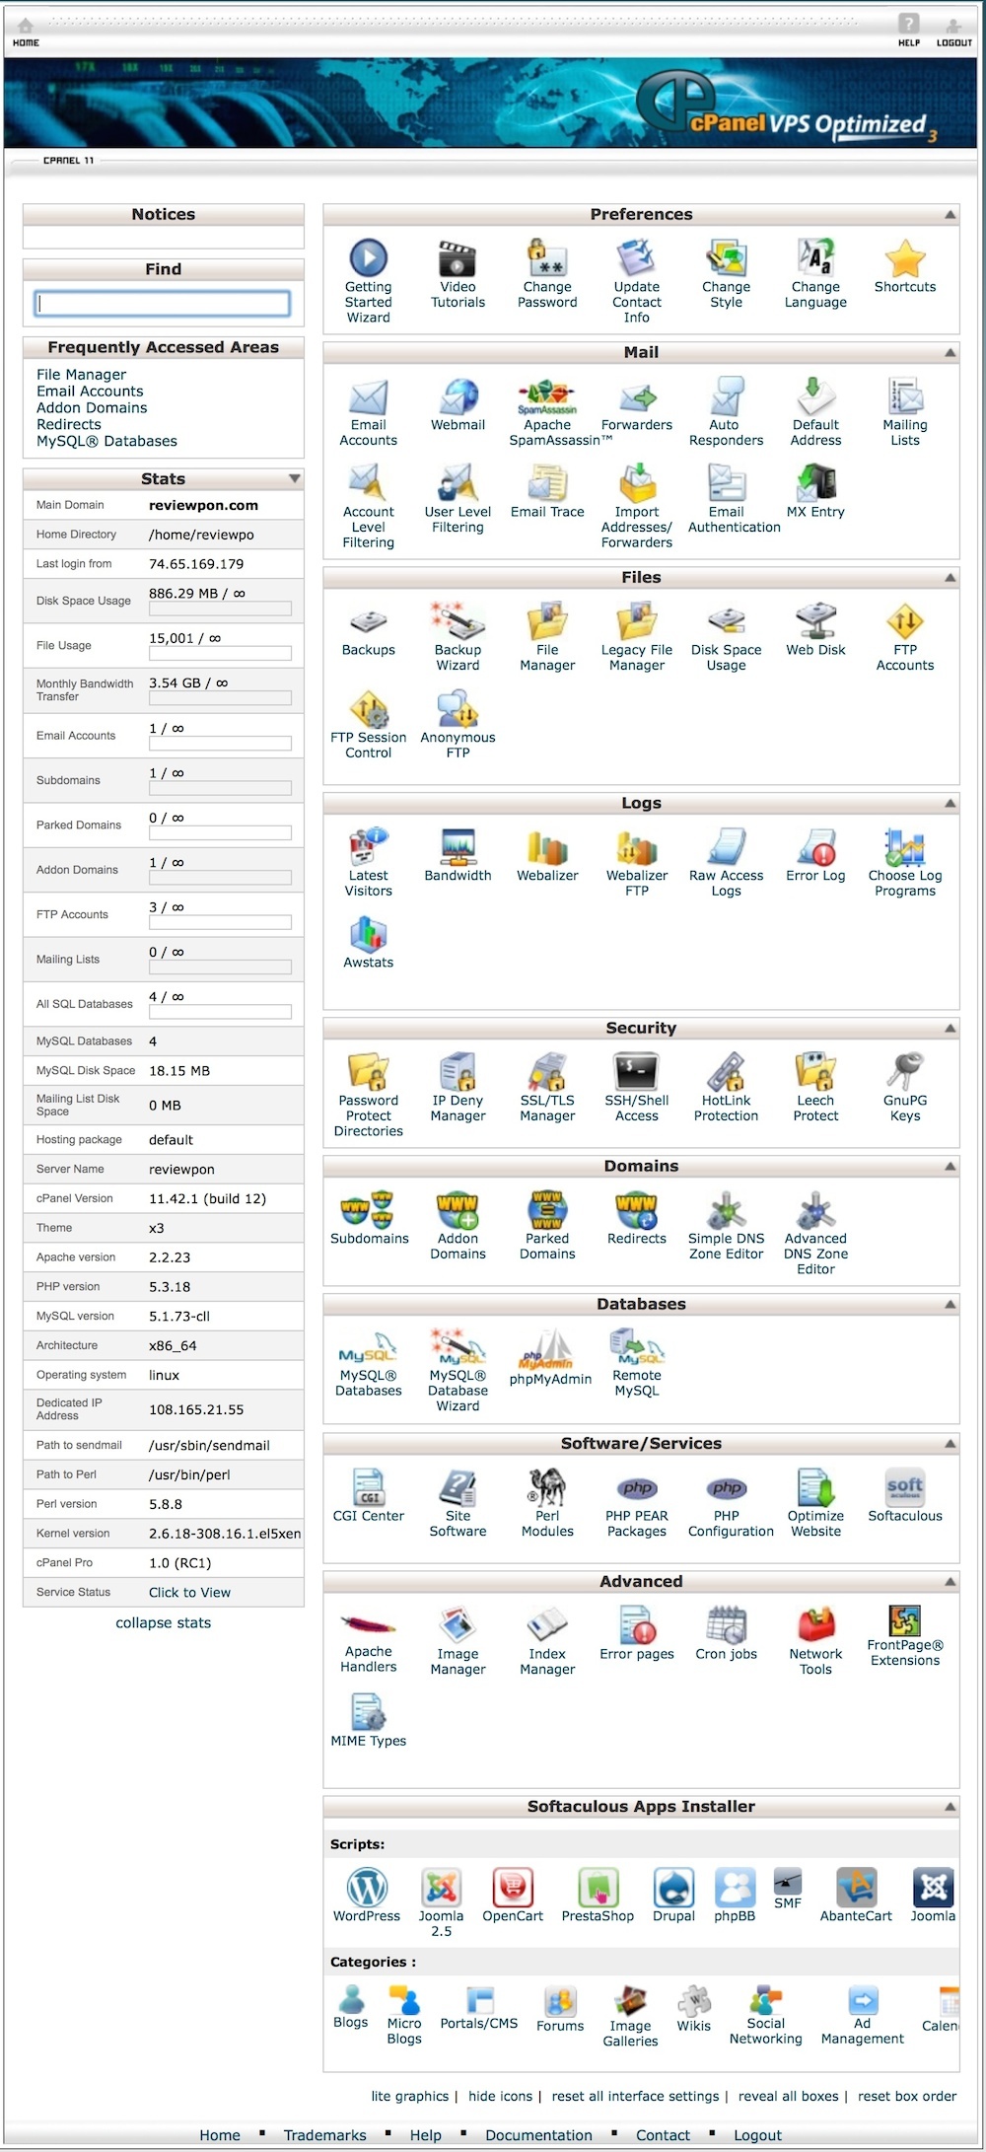Open File Manager in Frequently Accessed Areas
The height and width of the screenshot is (2152, 986).
point(81,375)
